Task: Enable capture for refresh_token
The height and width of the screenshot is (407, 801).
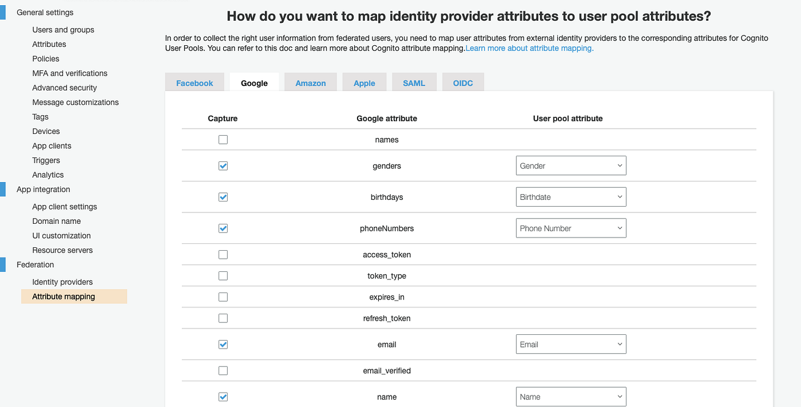Action: tap(223, 318)
